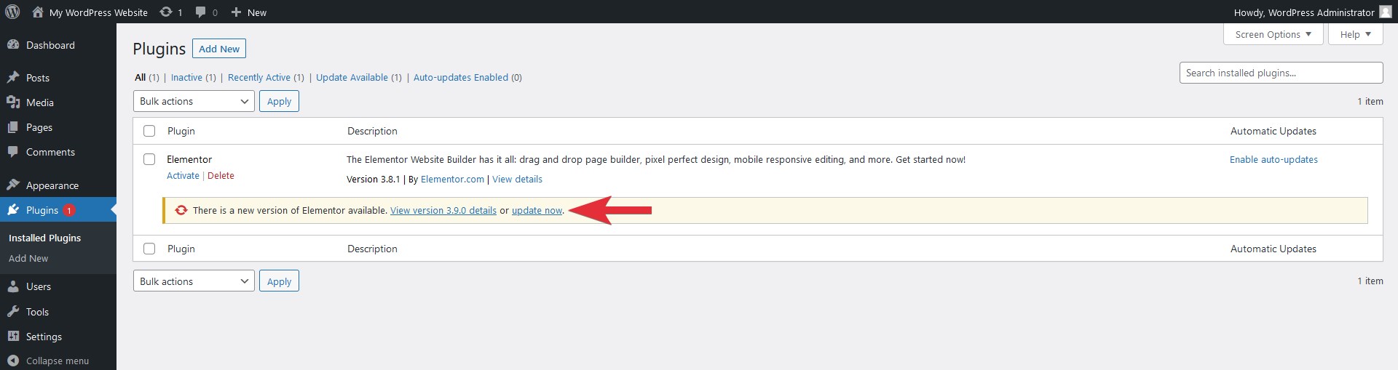The image size is (1398, 370).
Task: Open the WordPress logo menu
Action: [x=12, y=12]
